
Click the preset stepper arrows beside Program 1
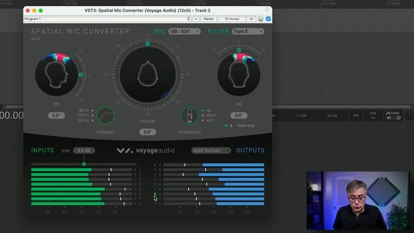pyautogui.click(x=188, y=19)
